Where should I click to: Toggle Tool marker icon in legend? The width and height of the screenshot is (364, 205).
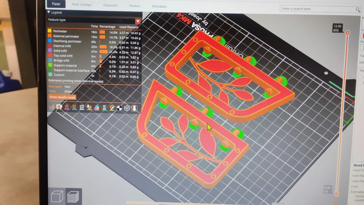(134, 108)
